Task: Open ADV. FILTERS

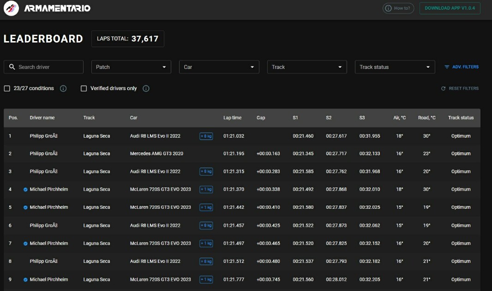Action: pos(462,67)
